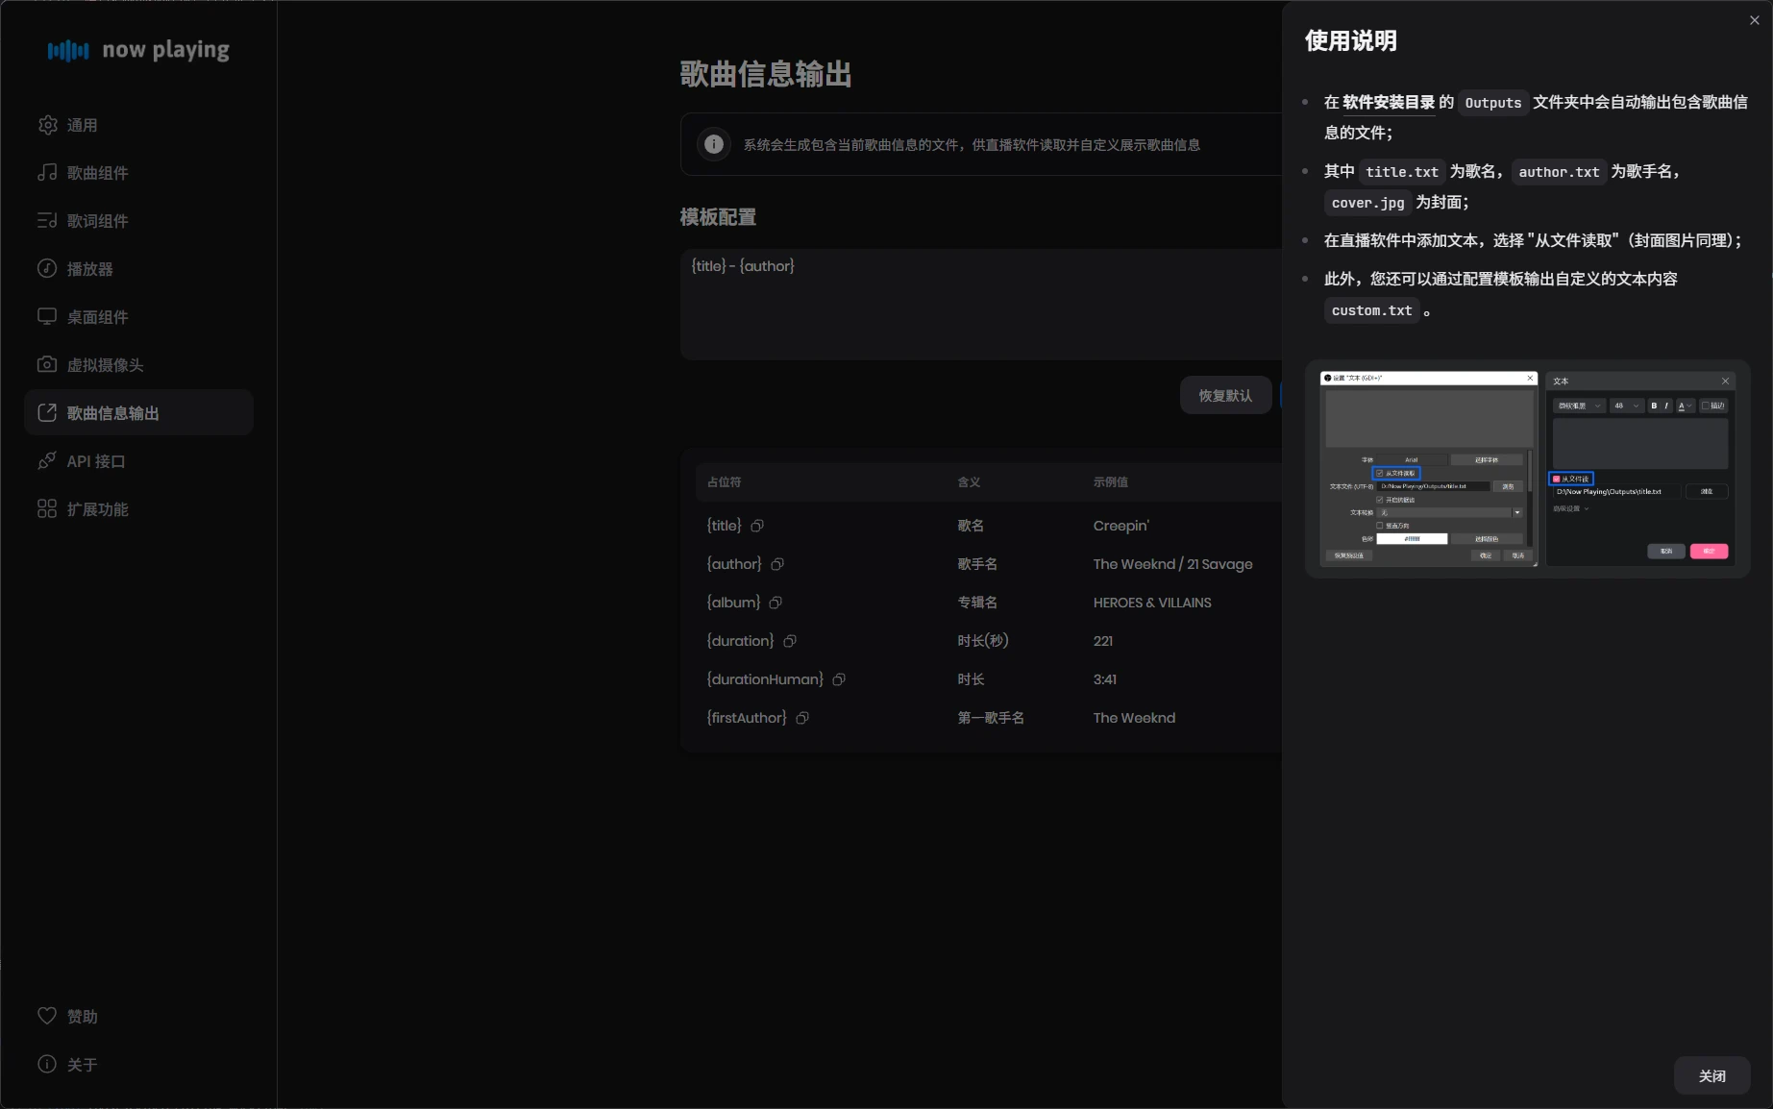Open the 关于 page
This screenshot has height=1109, width=1773.
(83, 1064)
